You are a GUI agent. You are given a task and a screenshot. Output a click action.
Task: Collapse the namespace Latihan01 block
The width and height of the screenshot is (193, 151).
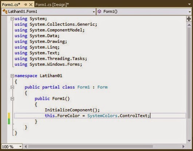point(12,76)
